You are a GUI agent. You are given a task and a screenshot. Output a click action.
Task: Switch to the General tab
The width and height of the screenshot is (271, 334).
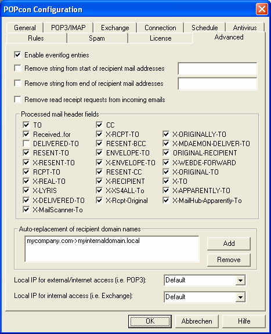[x=25, y=28]
